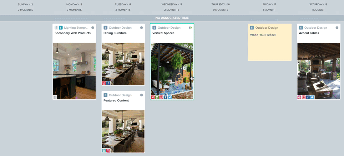This screenshot has width=344, height=156.
Task: Click the count badge 3 on Lighting card
Action: pyautogui.click(x=56, y=27)
